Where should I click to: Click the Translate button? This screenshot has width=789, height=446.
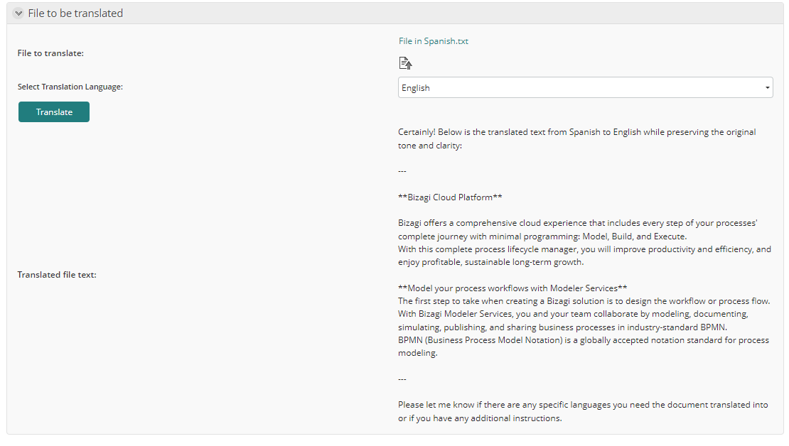[54, 112]
